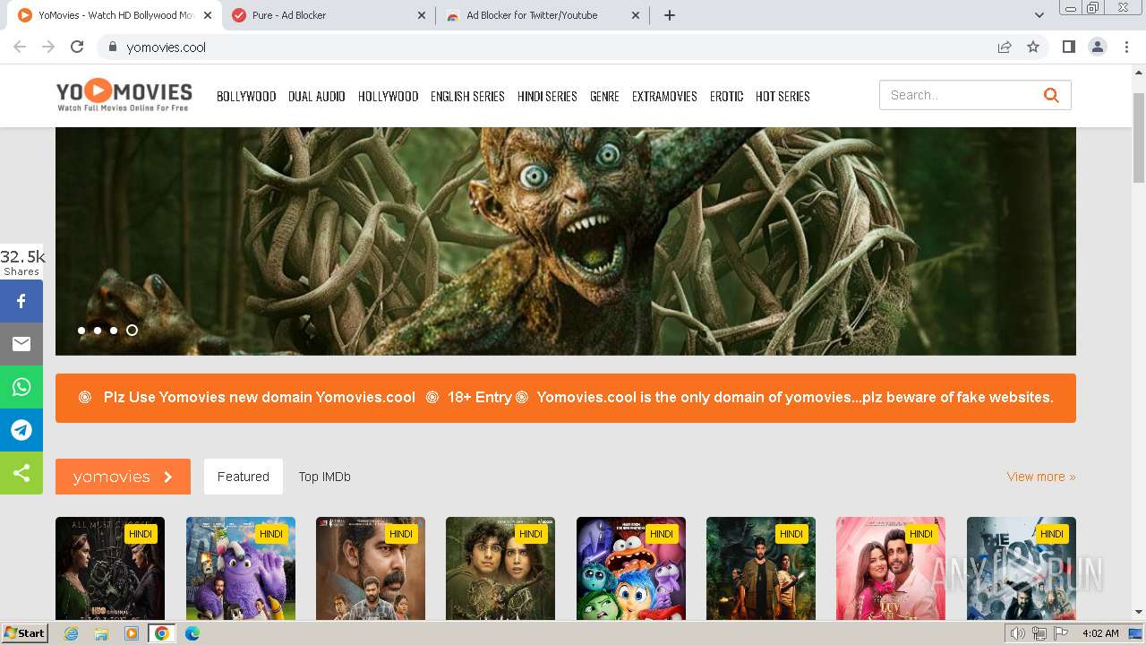1146x645 pixels.
Task: Switch to the Pure - Ad Blocker tab
Action: pyautogui.click(x=329, y=15)
